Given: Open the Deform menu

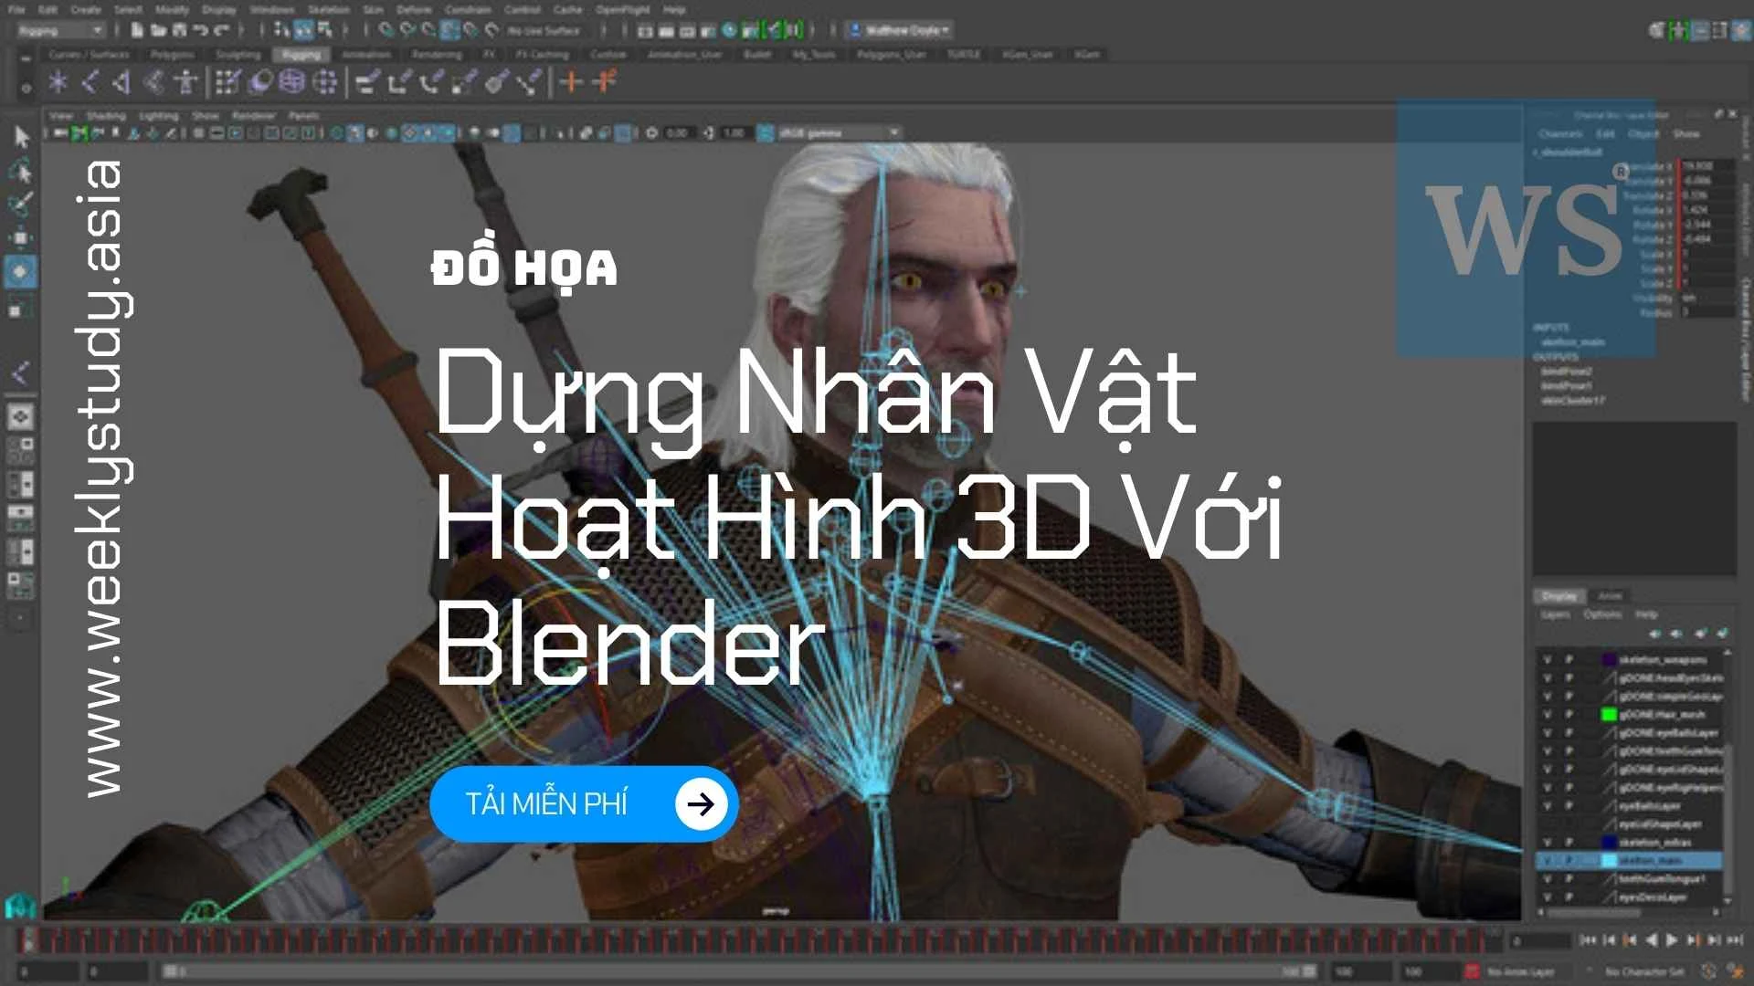Looking at the screenshot, I should pos(414,9).
